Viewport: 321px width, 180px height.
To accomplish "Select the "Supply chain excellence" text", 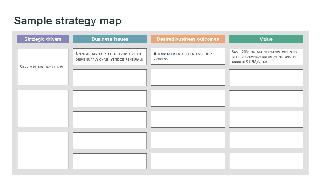I will pyautogui.click(x=42, y=67).
